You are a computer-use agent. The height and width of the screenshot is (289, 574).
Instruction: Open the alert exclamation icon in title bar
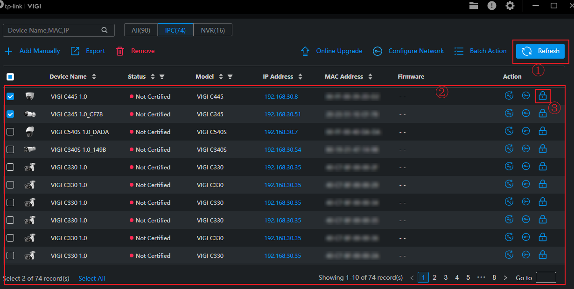[492, 6]
